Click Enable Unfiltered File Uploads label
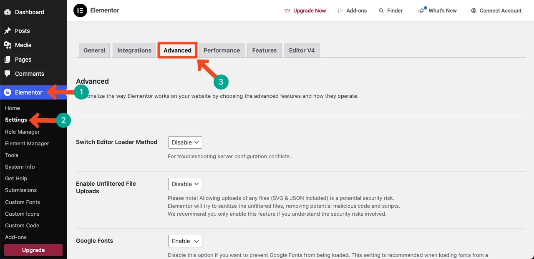Image resolution: width=534 pixels, height=259 pixels. 106,187
